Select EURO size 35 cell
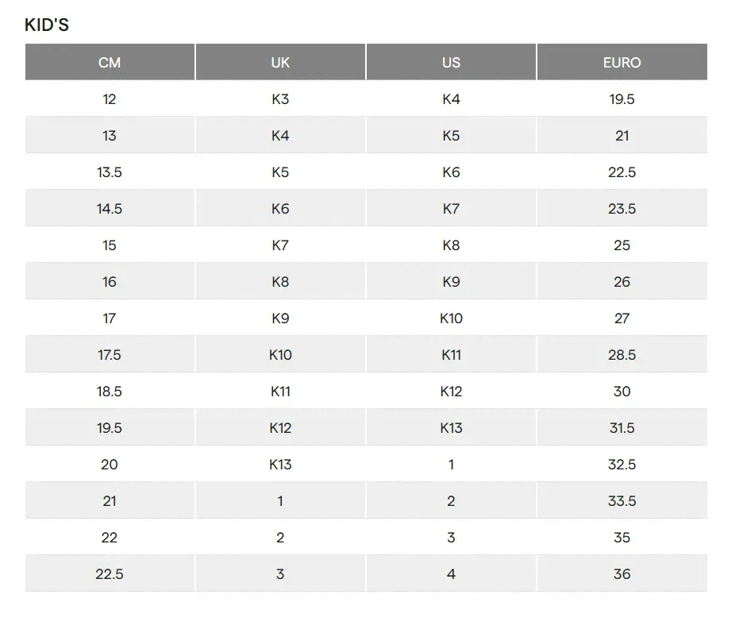Image resolution: width=743 pixels, height=629 pixels. (622, 538)
